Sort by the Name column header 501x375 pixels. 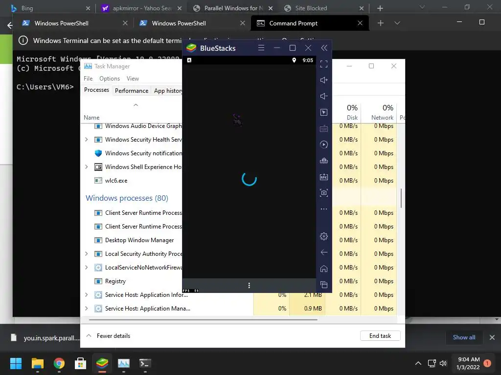pos(91,118)
